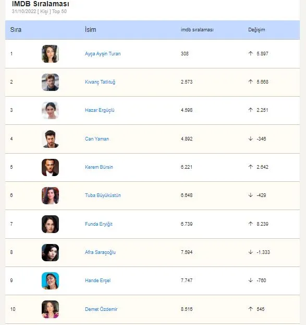Open Can Yaman's photo thumbnail

50,139
